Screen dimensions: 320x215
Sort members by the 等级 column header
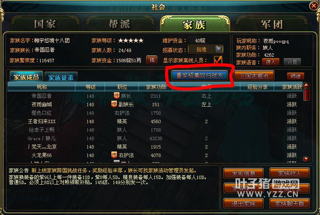90,87
